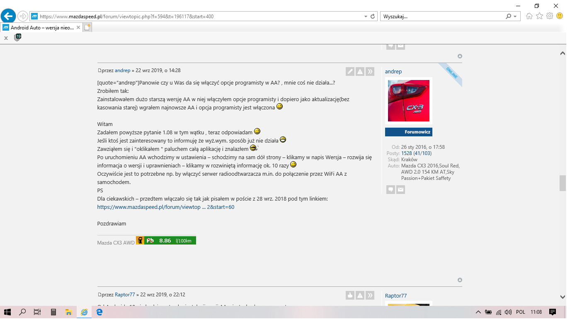Click the page vertical scrollbar thumb
This screenshot has height=327, width=582.
(563, 183)
